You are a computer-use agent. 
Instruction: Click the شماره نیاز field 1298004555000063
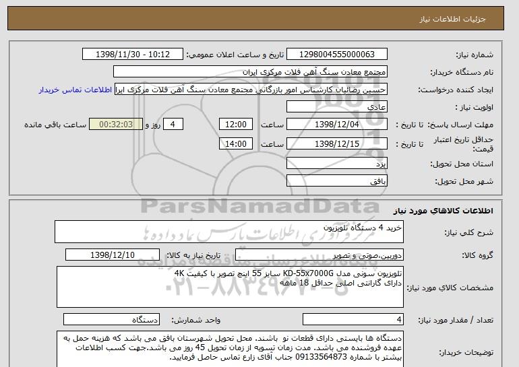(x=336, y=55)
